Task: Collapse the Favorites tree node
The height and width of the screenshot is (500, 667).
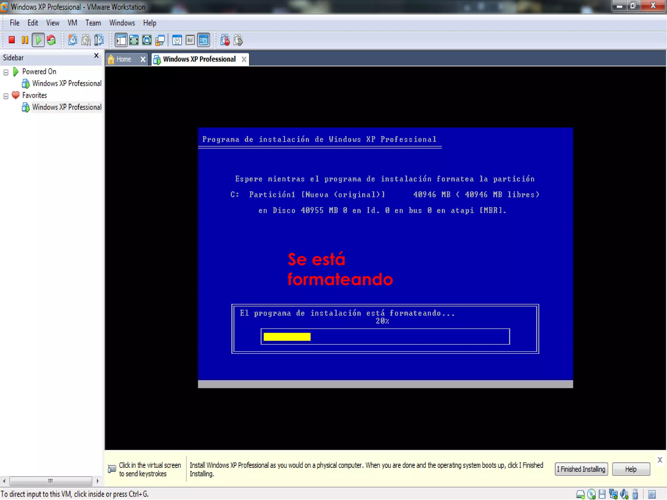Action: [x=6, y=96]
